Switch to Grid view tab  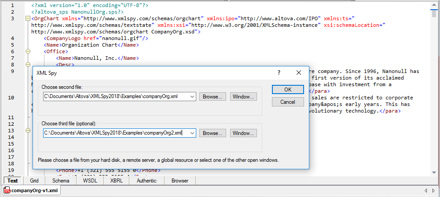point(34,181)
